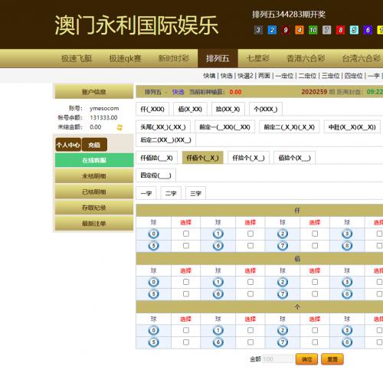Click the purple result ball number 6
This screenshot has width=383, height=383.
coord(368,30)
